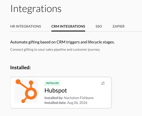Click the divider line right of Zapier tab

pyautogui.click(x=133, y=31)
